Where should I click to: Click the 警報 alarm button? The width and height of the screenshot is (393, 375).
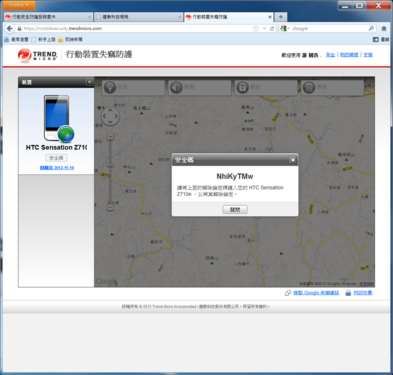coord(200,88)
